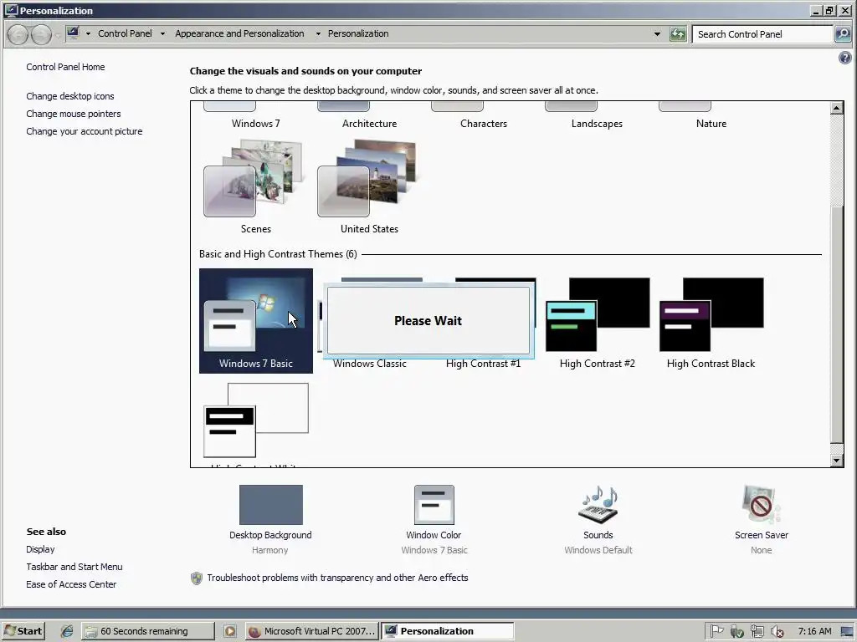Click the 7:16 AM clock in tray
This screenshot has width=857, height=642.
814,631
